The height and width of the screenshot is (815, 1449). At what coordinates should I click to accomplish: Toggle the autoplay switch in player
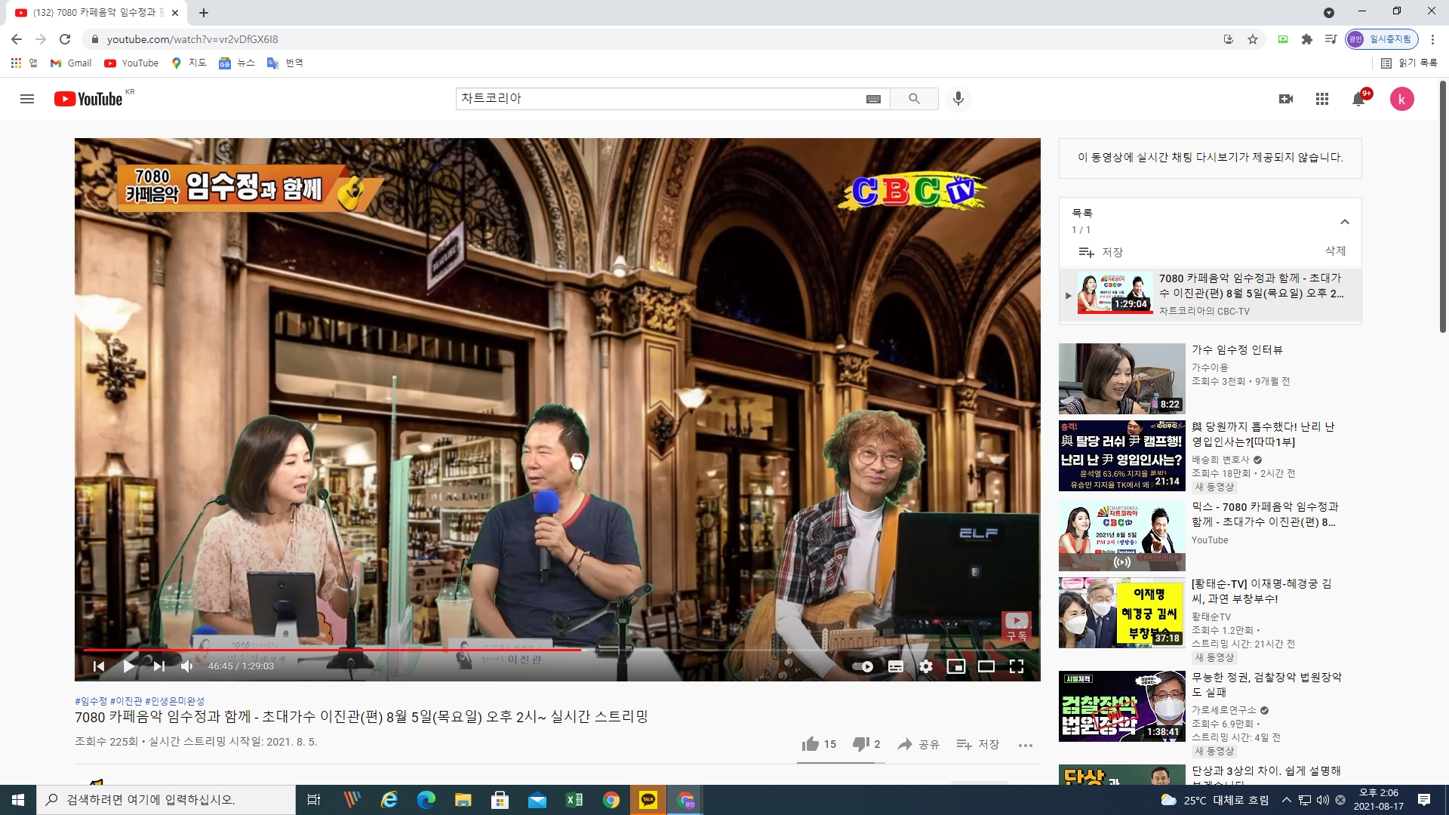tap(863, 666)
